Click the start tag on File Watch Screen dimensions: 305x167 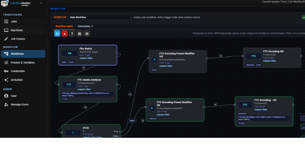pos(64,62)
